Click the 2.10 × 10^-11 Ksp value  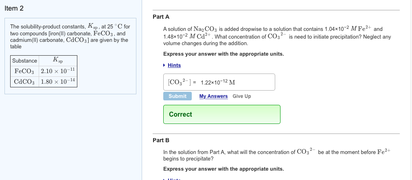tap(58, 71)
